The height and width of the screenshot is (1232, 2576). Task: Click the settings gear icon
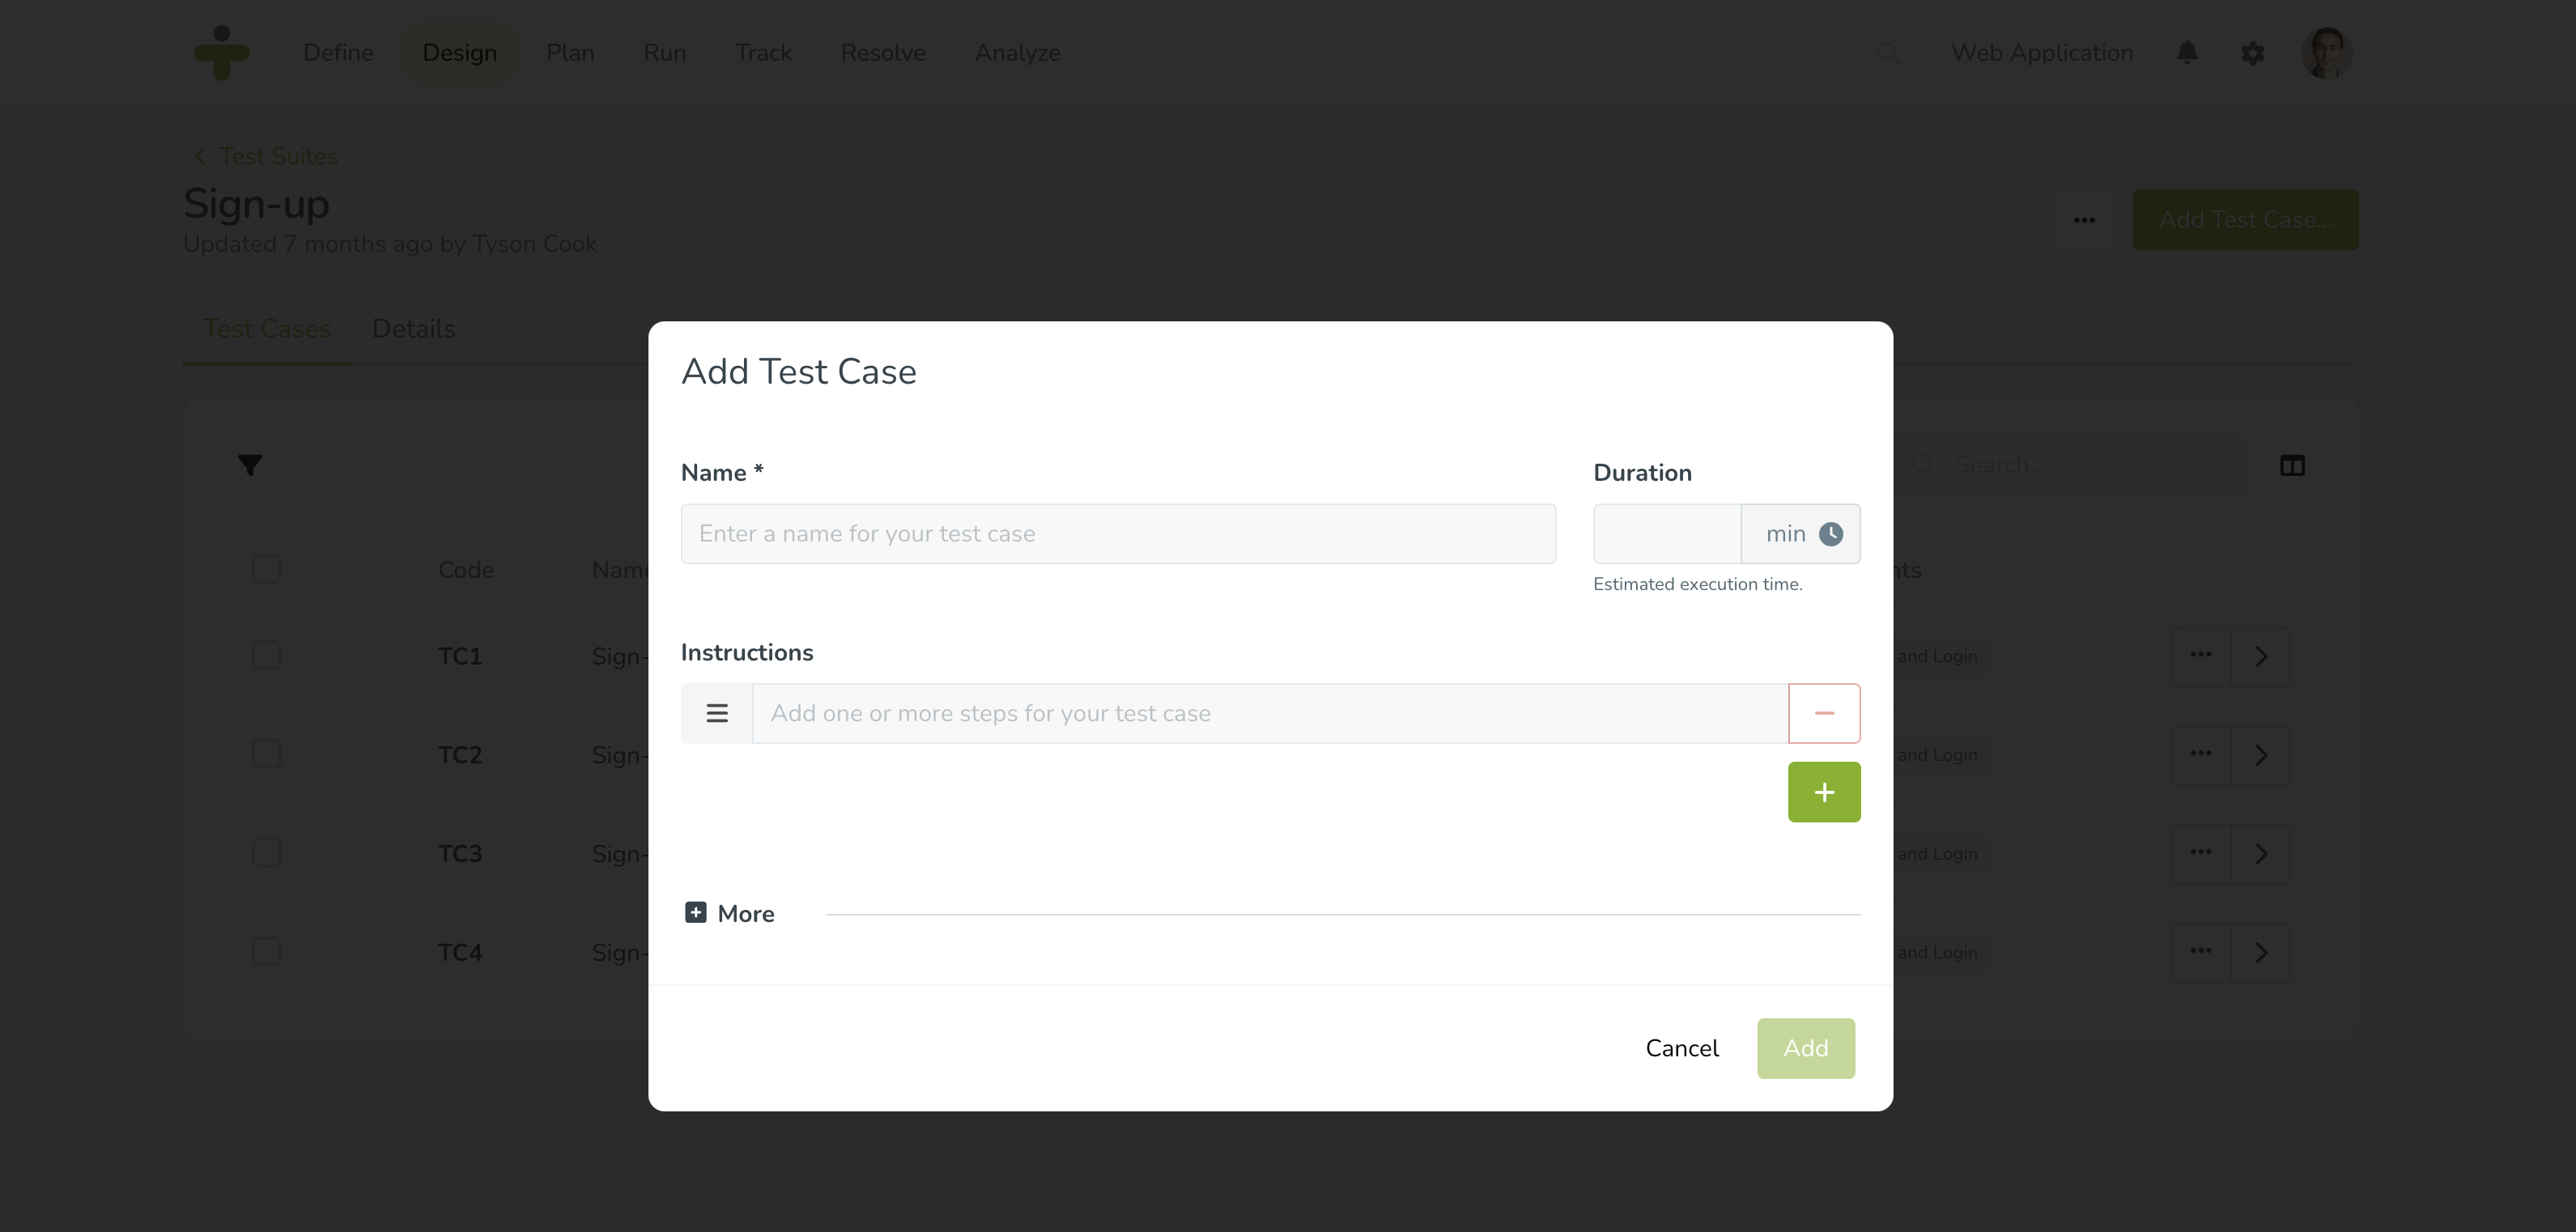(x=2252, y=53)
